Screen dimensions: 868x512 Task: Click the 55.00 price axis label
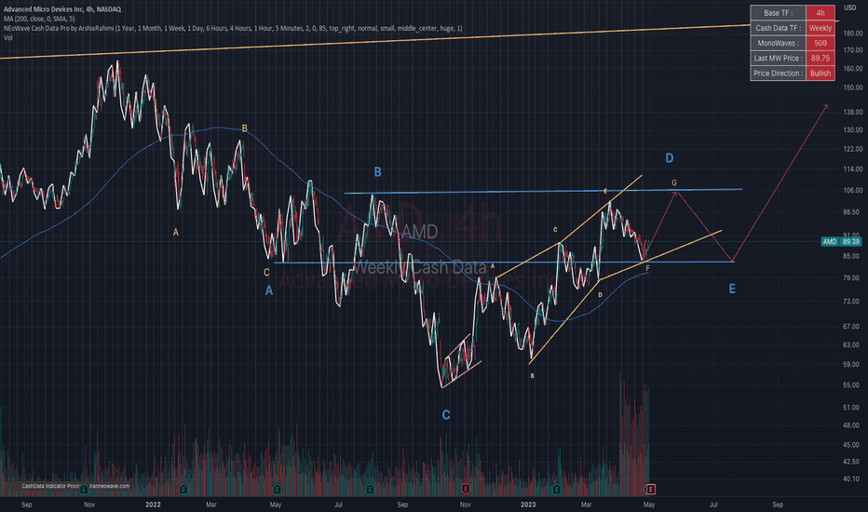click(x=853, y=384)
